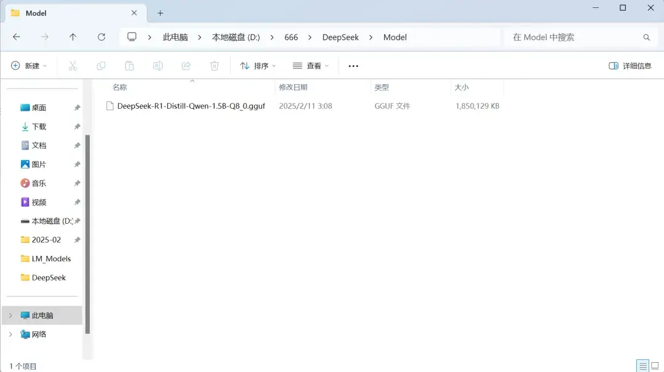Sort by 类型 column header
664x372 pixels.
coord(382,87)
